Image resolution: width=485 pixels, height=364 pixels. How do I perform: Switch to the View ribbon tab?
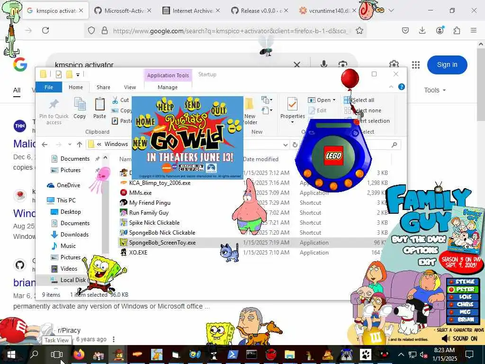click(130, 87)
